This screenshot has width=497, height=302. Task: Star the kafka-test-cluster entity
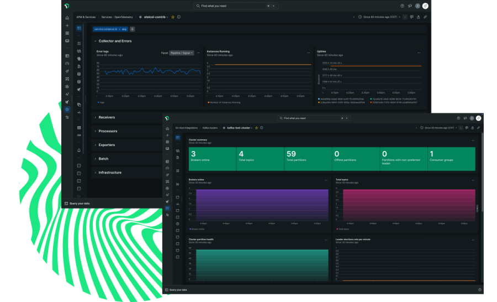click(257, 128)
